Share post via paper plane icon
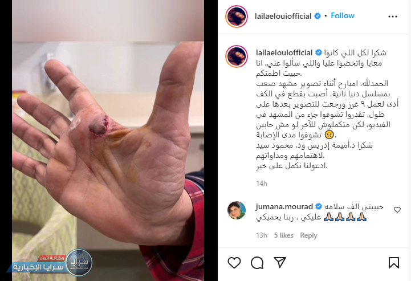This screenshot has height=281, width=411. coord(280,262)
